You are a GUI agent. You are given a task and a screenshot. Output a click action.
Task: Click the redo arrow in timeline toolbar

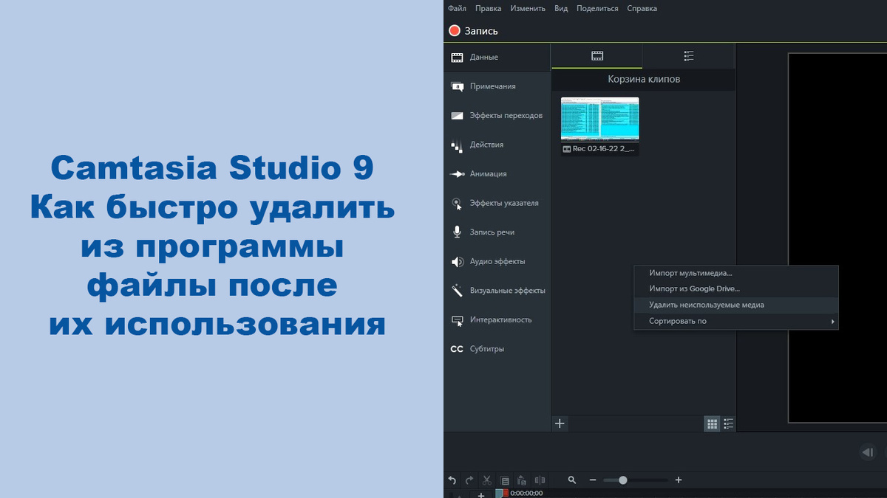coord(470,480)
